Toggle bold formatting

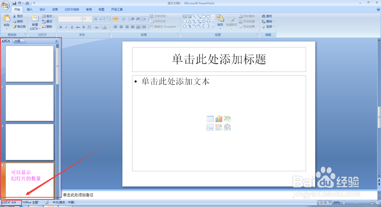tap(61, 27)
